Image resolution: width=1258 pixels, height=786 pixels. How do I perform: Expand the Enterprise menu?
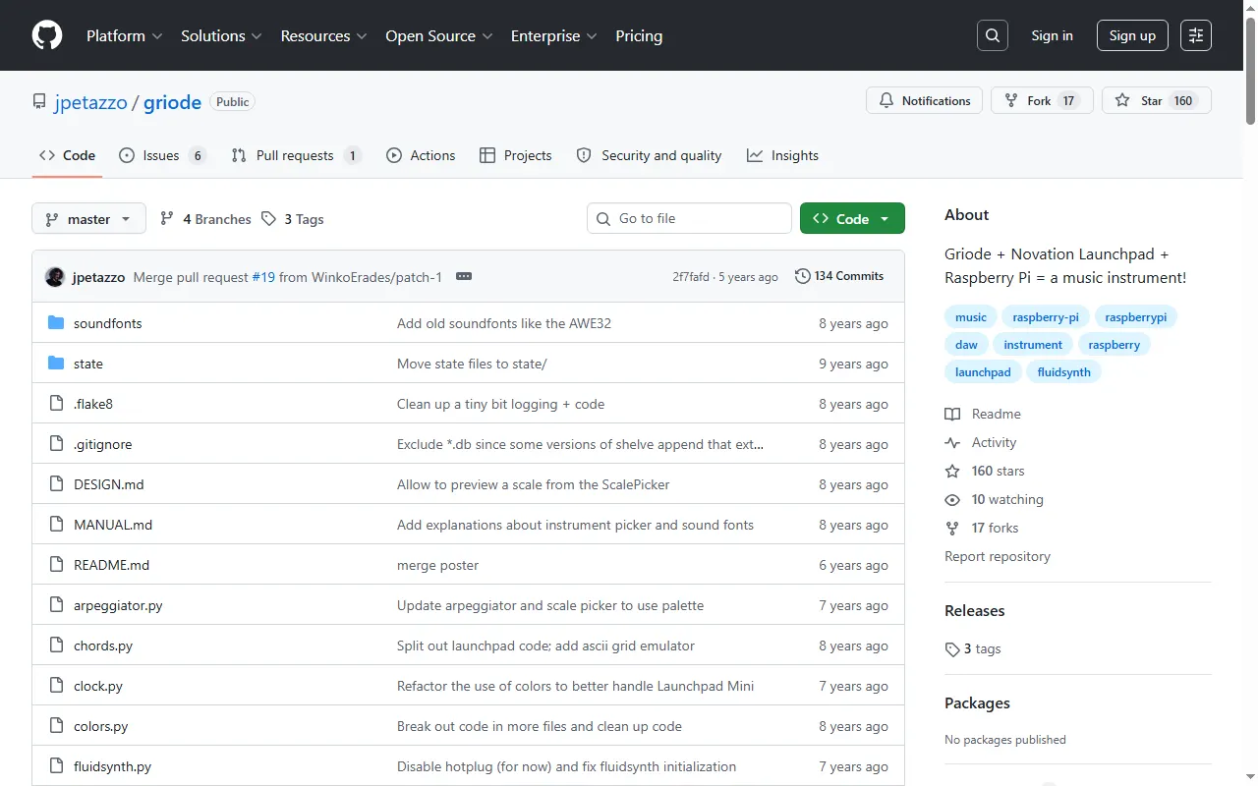point(553,35)
